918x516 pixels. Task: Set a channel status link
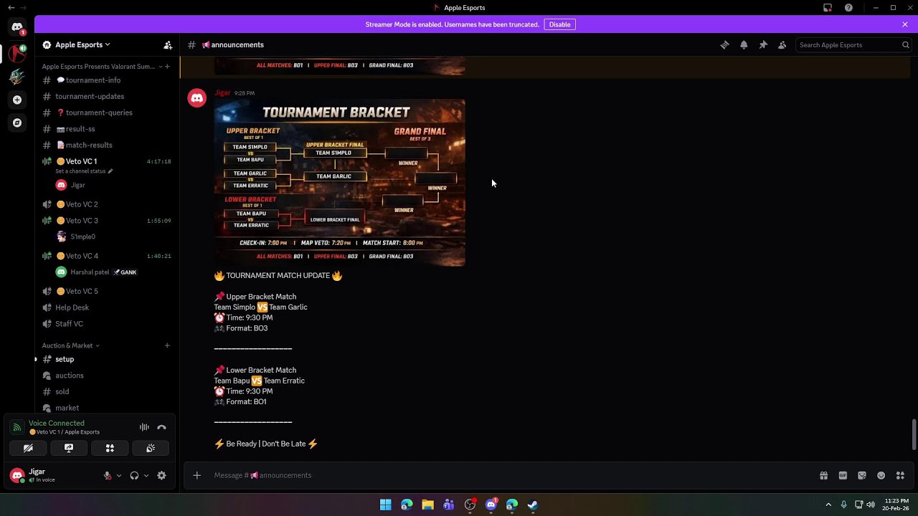tap(84, 171)
